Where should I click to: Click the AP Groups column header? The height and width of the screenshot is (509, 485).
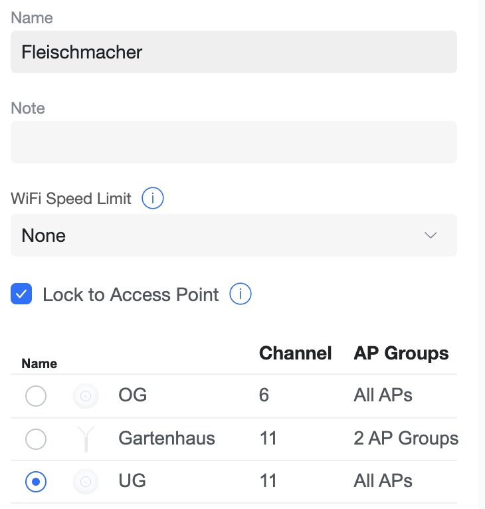point(401,354)
